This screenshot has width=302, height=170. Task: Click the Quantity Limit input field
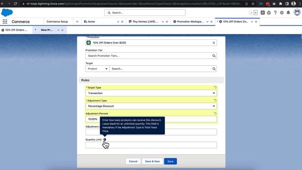point(151,145)
